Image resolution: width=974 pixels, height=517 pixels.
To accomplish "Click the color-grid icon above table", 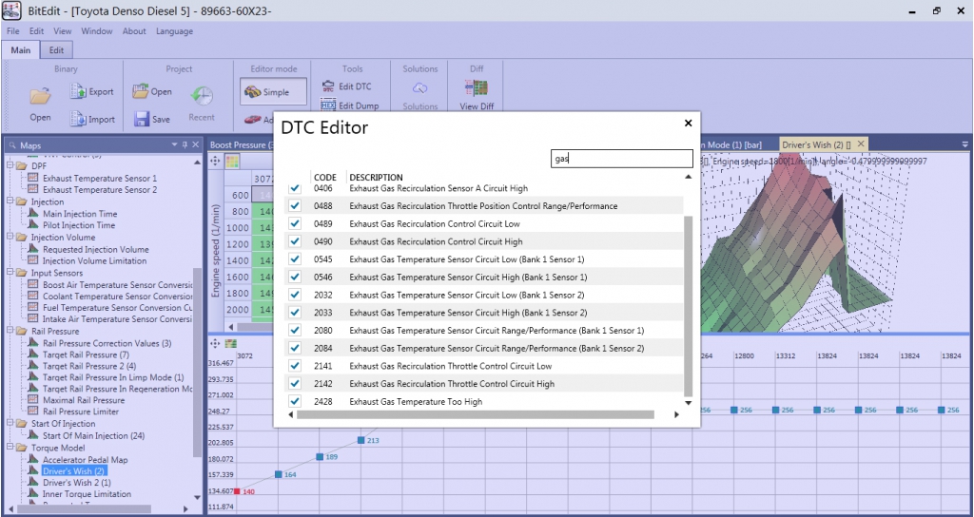I will pos(232,162).
